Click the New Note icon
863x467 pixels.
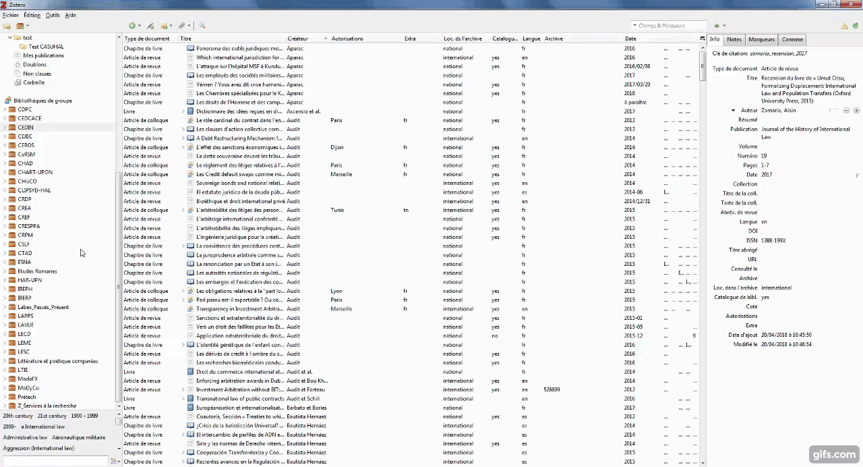(164, 26)
